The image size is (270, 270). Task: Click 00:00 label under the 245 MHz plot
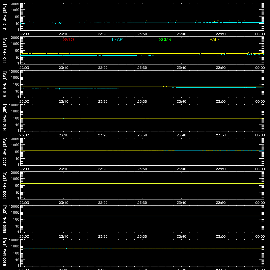[260, 34]
